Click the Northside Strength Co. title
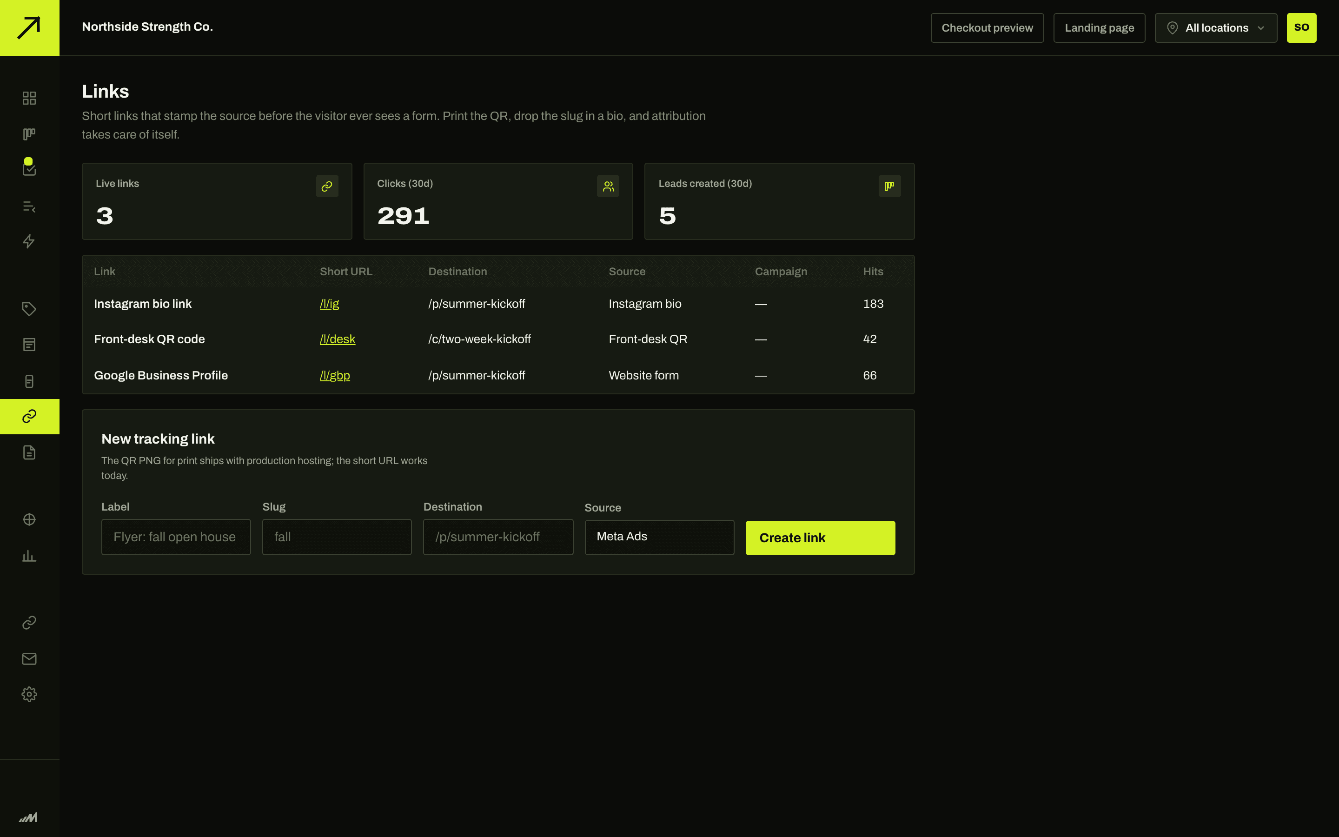This screenshot has height=837, width=1339. point(147,27)
